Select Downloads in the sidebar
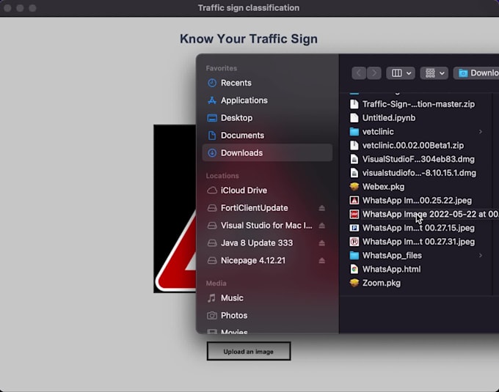 [267, 153]
